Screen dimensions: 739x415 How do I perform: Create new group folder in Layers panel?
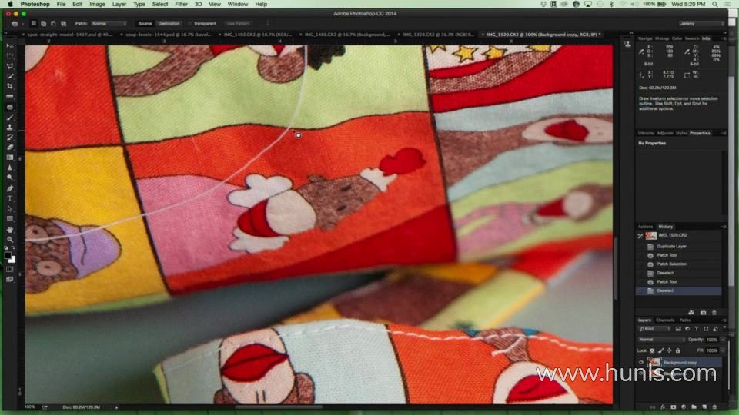(x=694, y=407)
